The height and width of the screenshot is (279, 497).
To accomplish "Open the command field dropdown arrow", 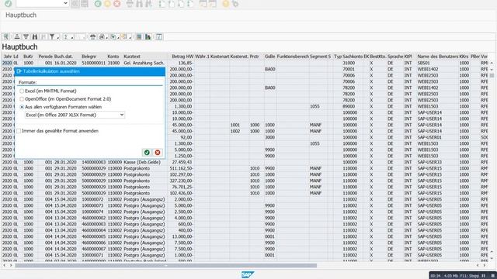I will click(65, 3).
